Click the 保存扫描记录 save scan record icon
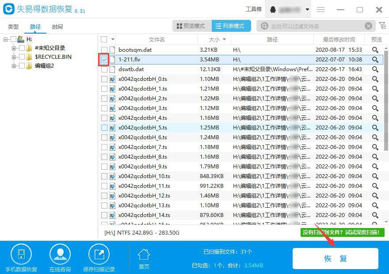389x274 pixels. pos(99,253)
